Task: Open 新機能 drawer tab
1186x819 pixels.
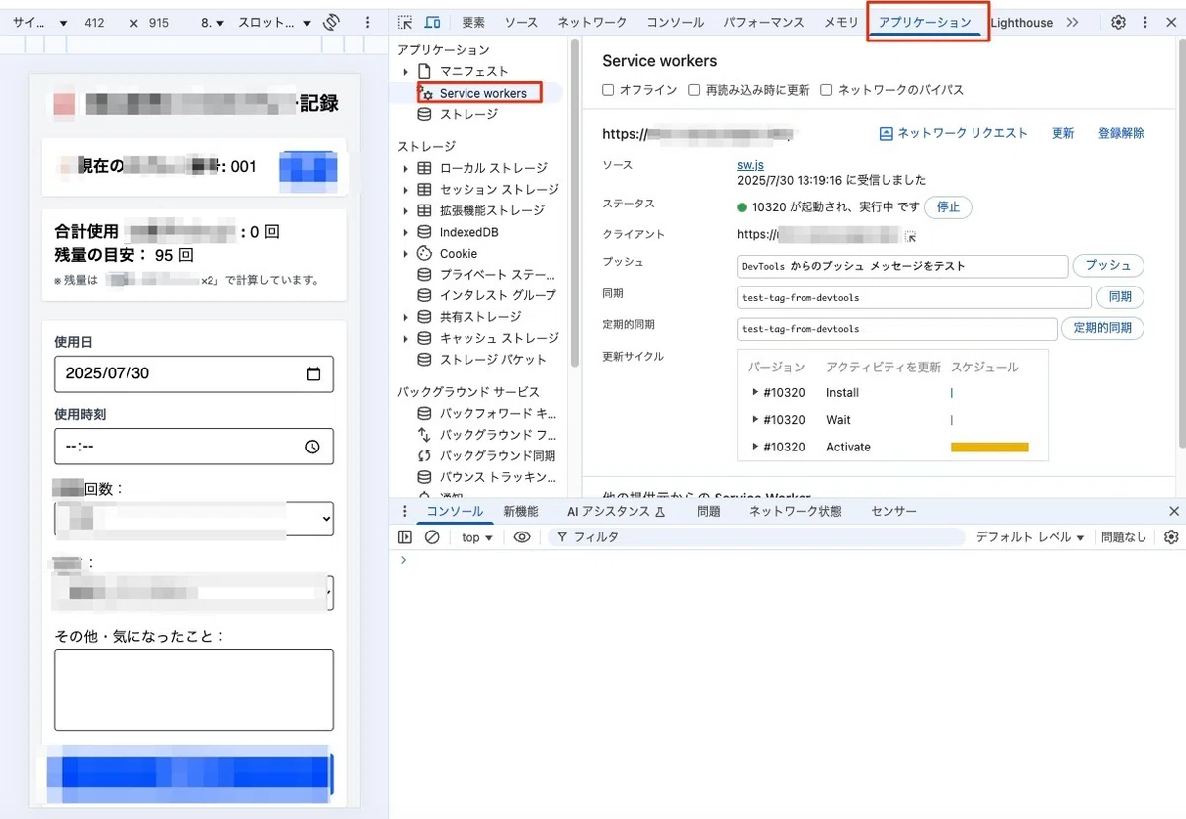Action: [x=521, y=511]
